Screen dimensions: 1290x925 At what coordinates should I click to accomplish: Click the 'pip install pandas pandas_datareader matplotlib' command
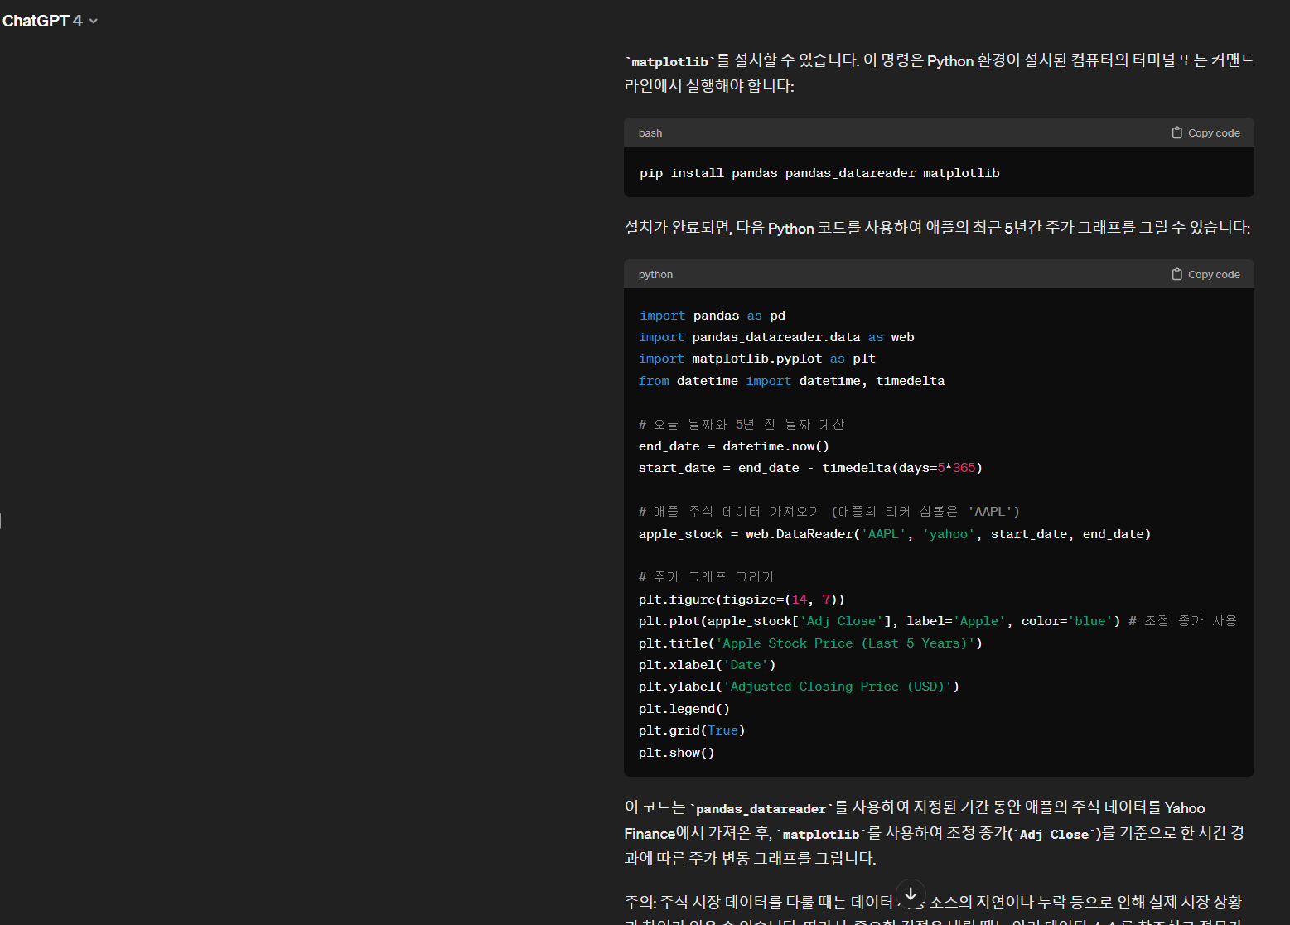(x=819, y=173)
